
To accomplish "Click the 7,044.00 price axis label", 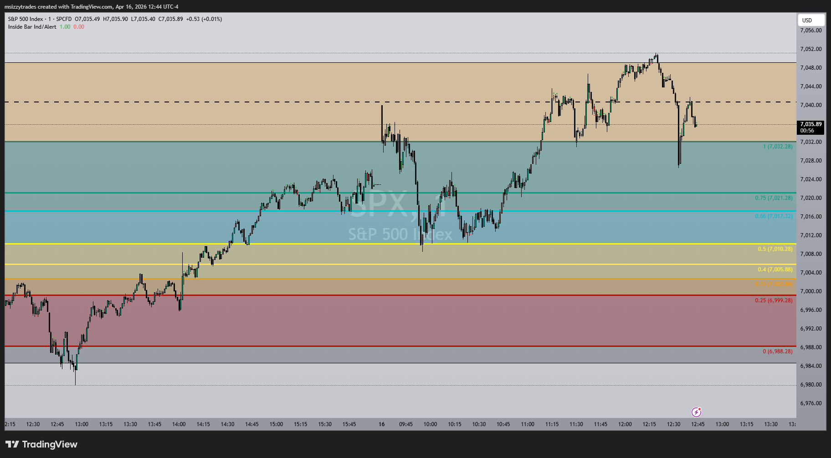I will 811,87.
